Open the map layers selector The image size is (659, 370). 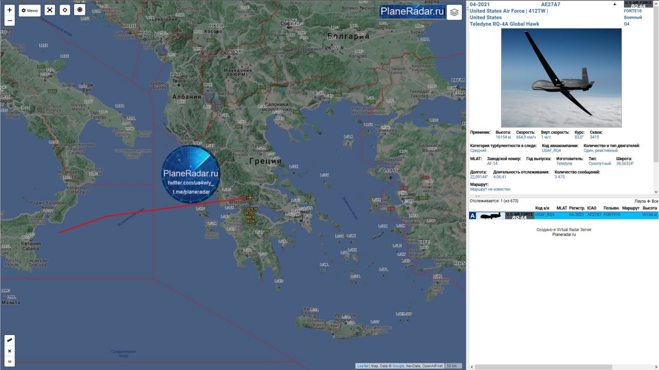click(454, 12)
